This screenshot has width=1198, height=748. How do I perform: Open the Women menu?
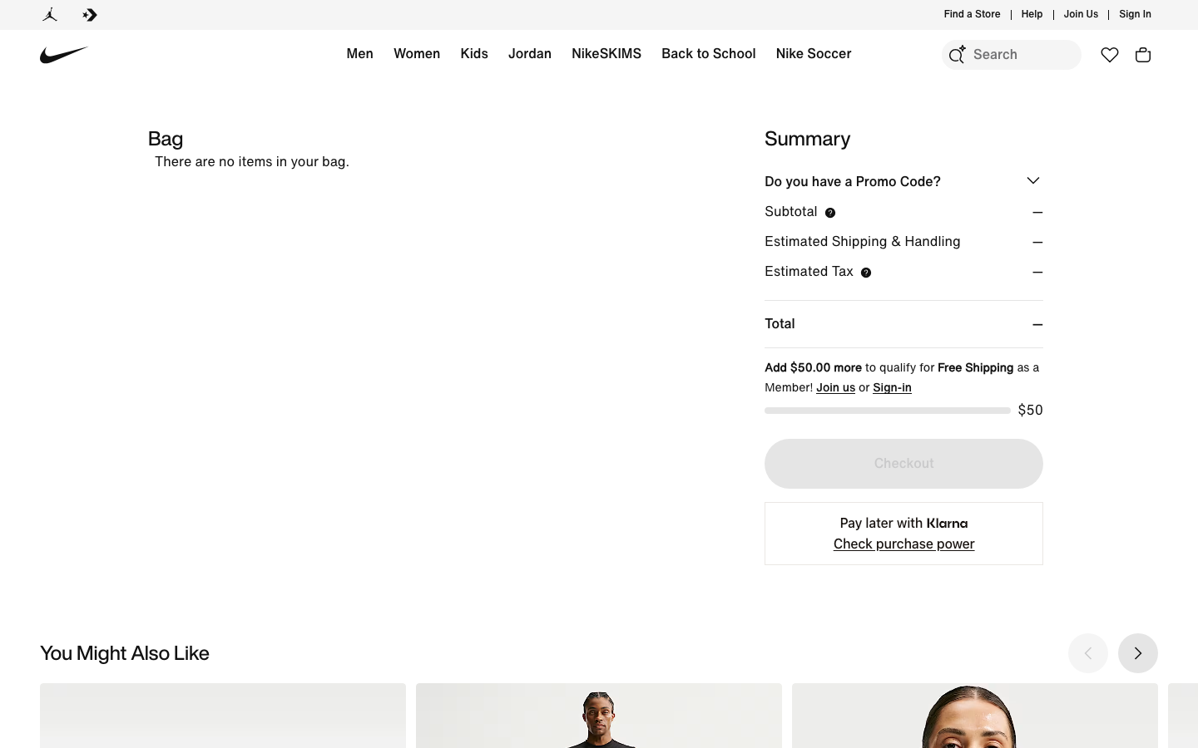pos(417,53)
